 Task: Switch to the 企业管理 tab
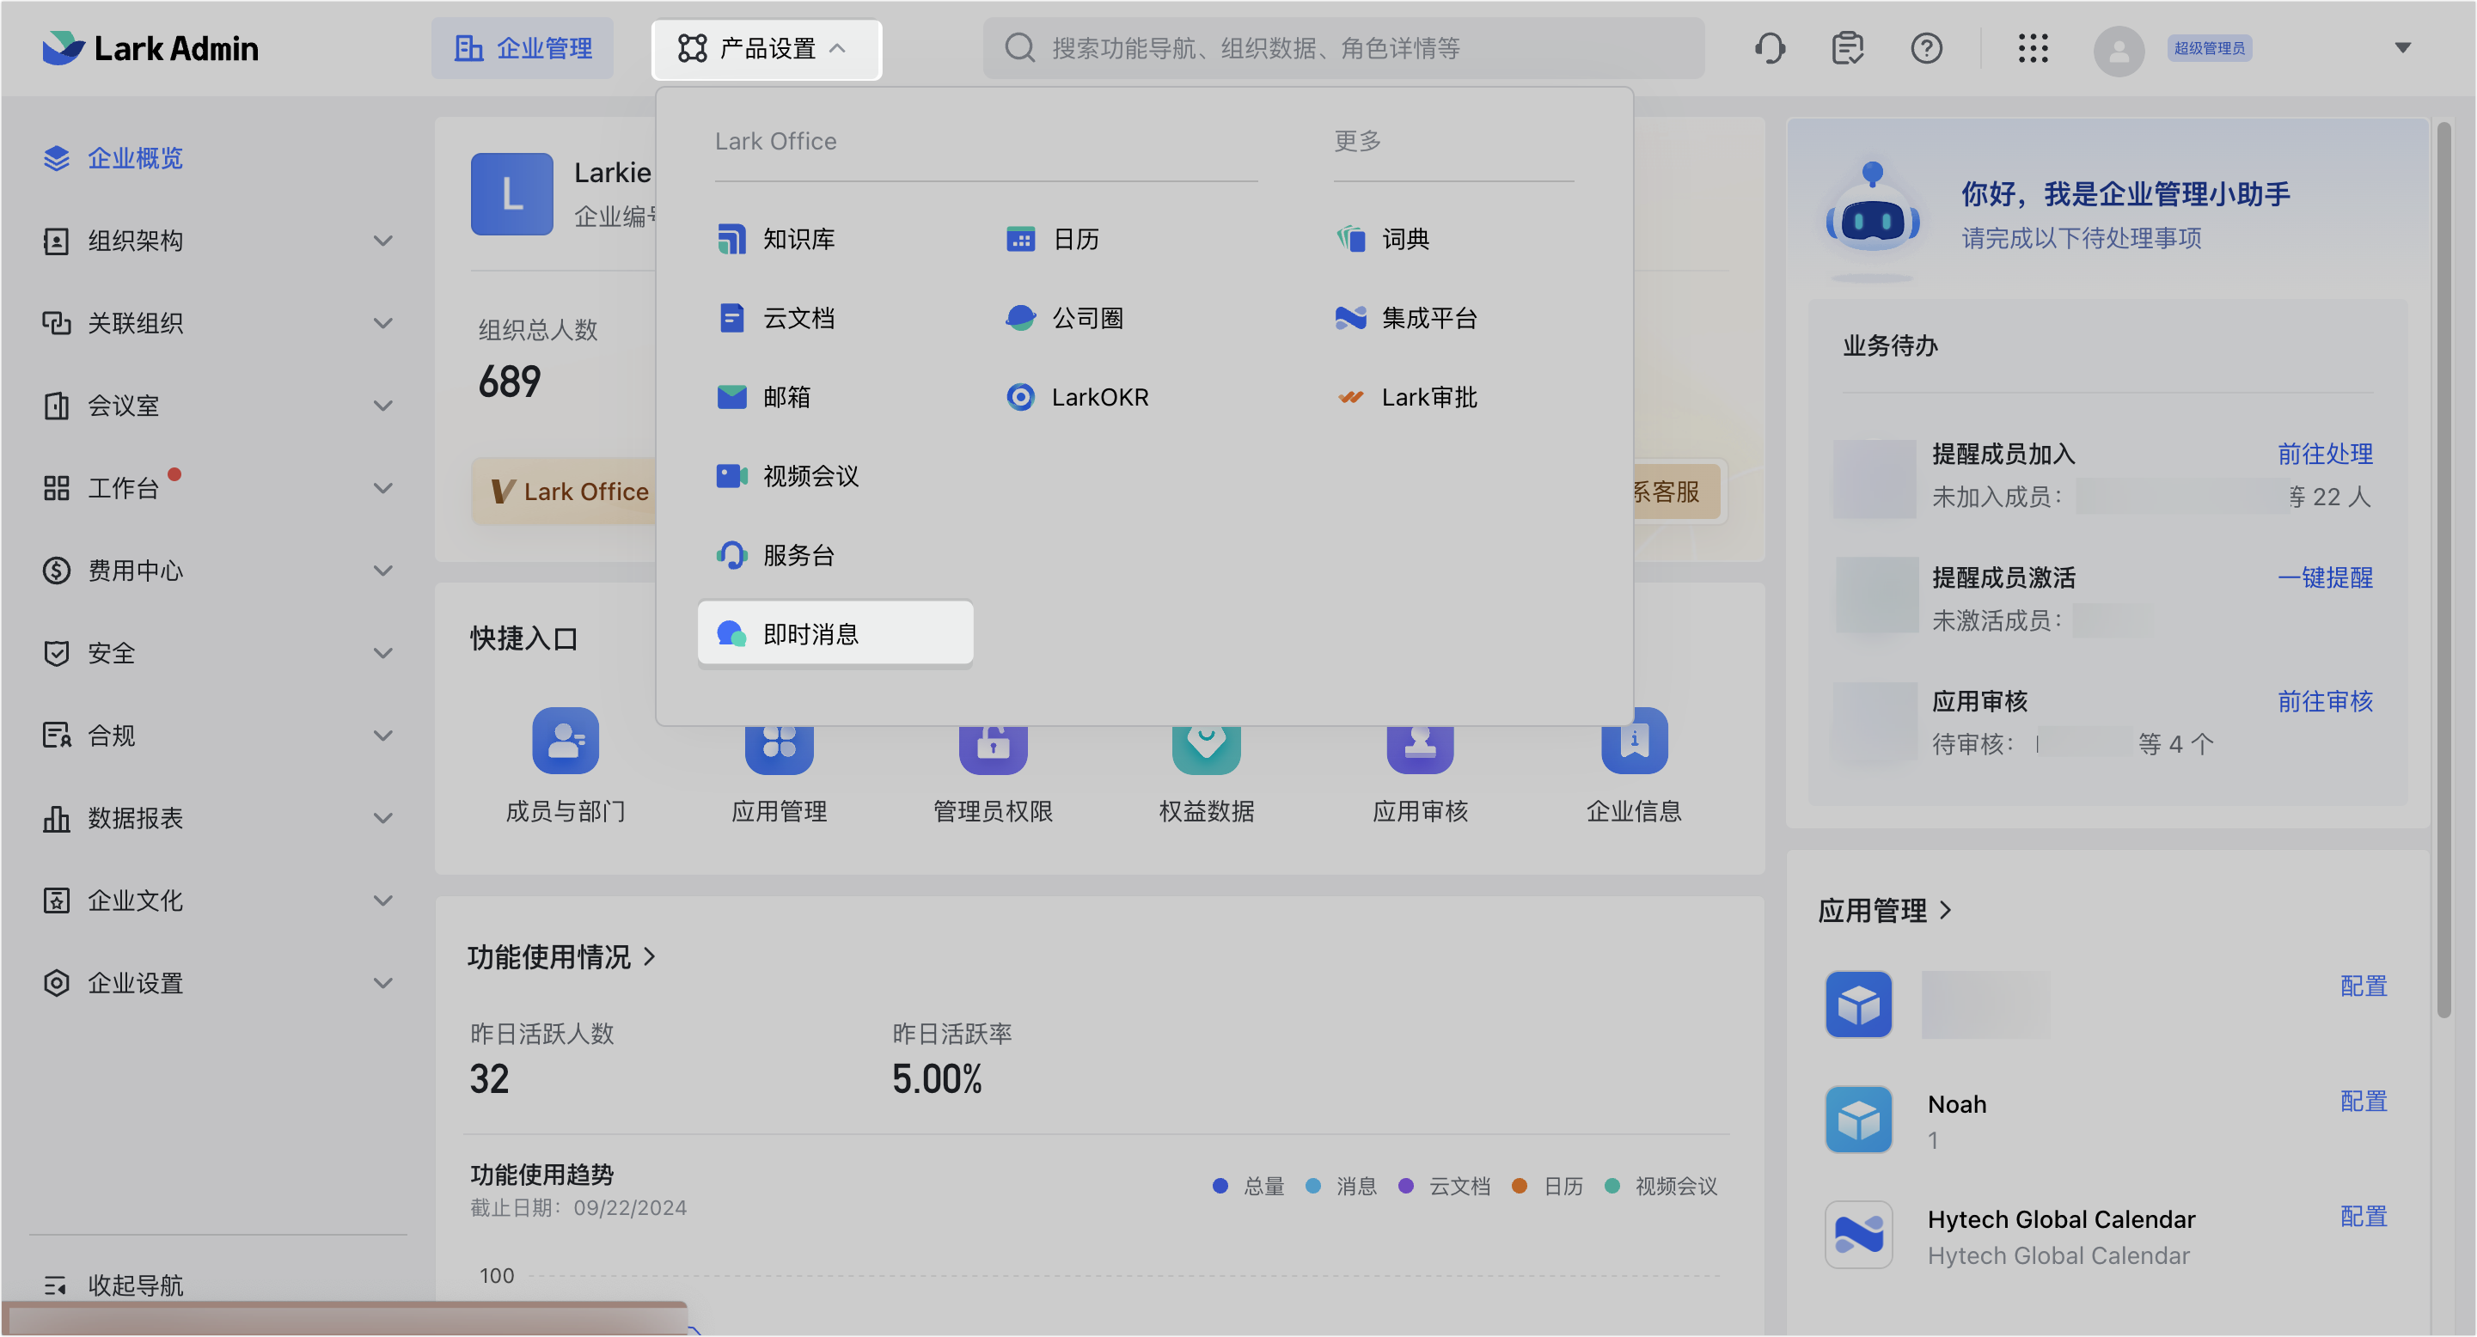click(523, 48)
